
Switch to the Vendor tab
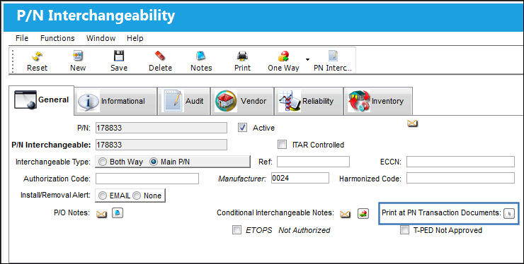(242, 101)
